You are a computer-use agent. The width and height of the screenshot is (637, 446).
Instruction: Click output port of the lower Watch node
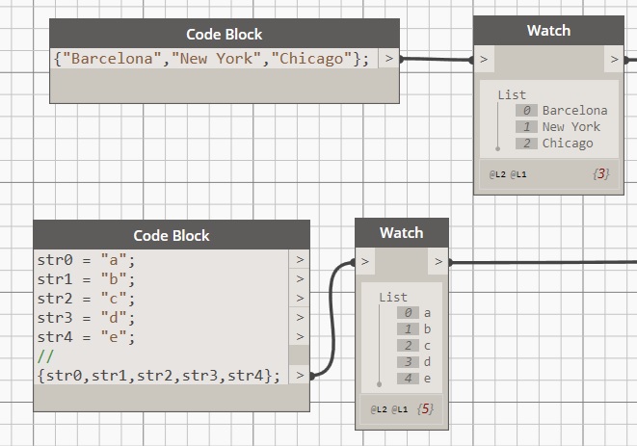click(x=438, y=261)
